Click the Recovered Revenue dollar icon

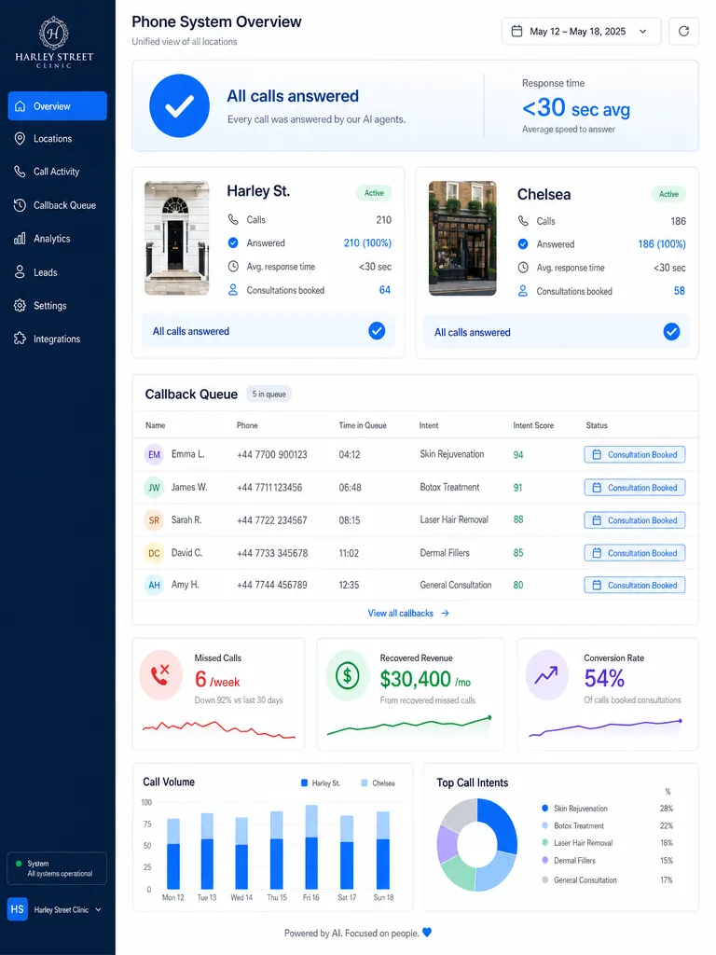tap(348, 675)
